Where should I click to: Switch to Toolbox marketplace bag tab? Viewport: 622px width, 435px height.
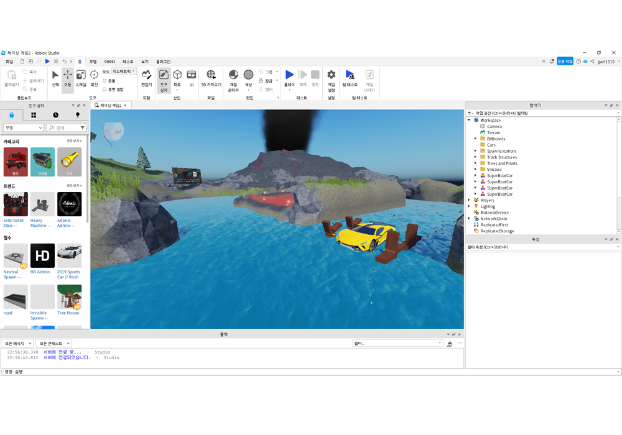click(11, 115)
